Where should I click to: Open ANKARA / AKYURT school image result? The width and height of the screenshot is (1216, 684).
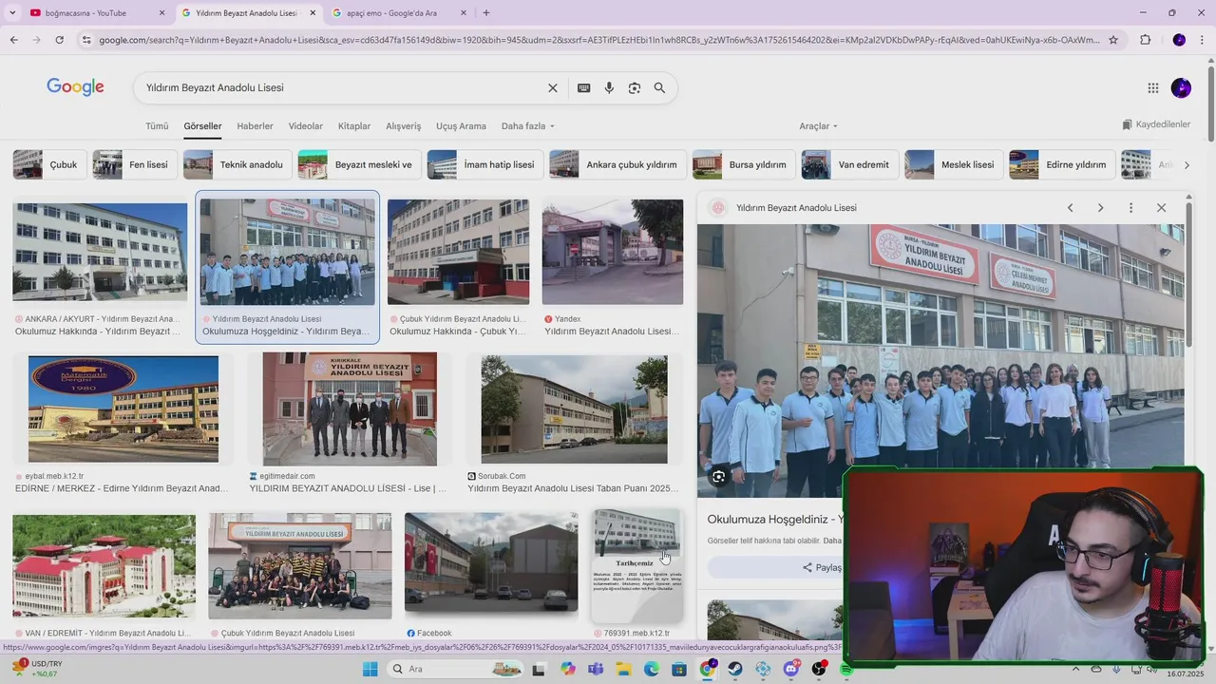(x=100, y=252)
